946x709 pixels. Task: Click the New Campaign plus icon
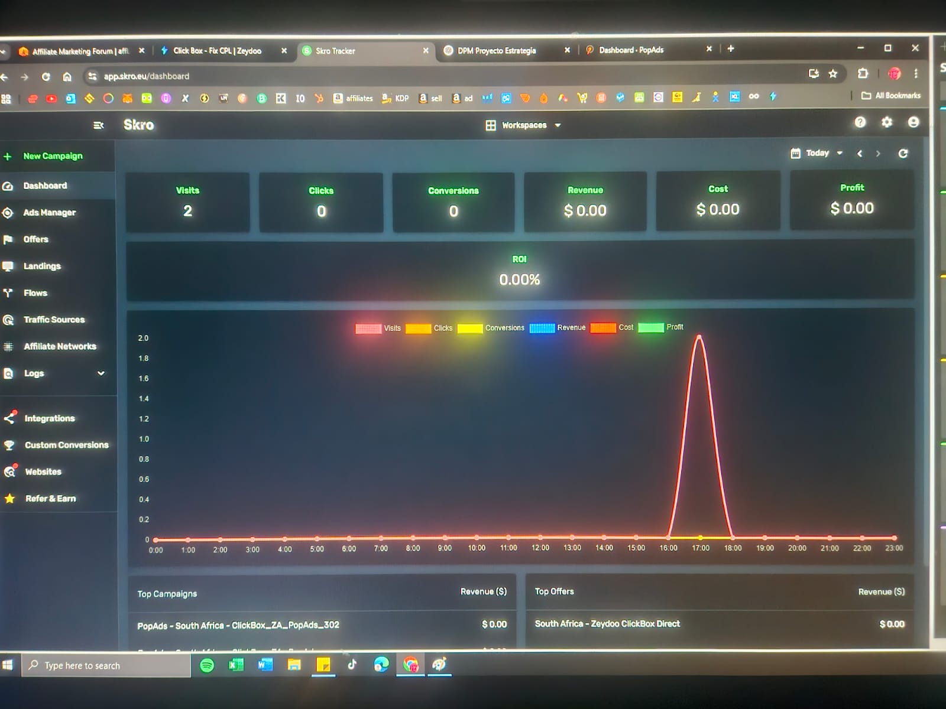(x=8, y=157)
